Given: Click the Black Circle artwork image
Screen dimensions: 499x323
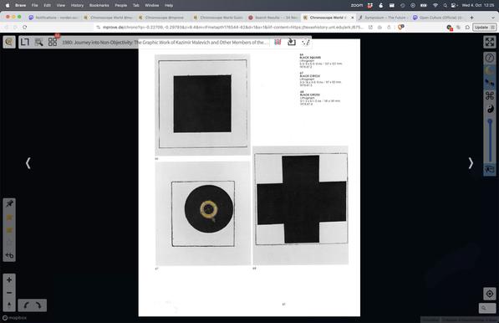Looking at the screenshot, I should tap(203, 213).
